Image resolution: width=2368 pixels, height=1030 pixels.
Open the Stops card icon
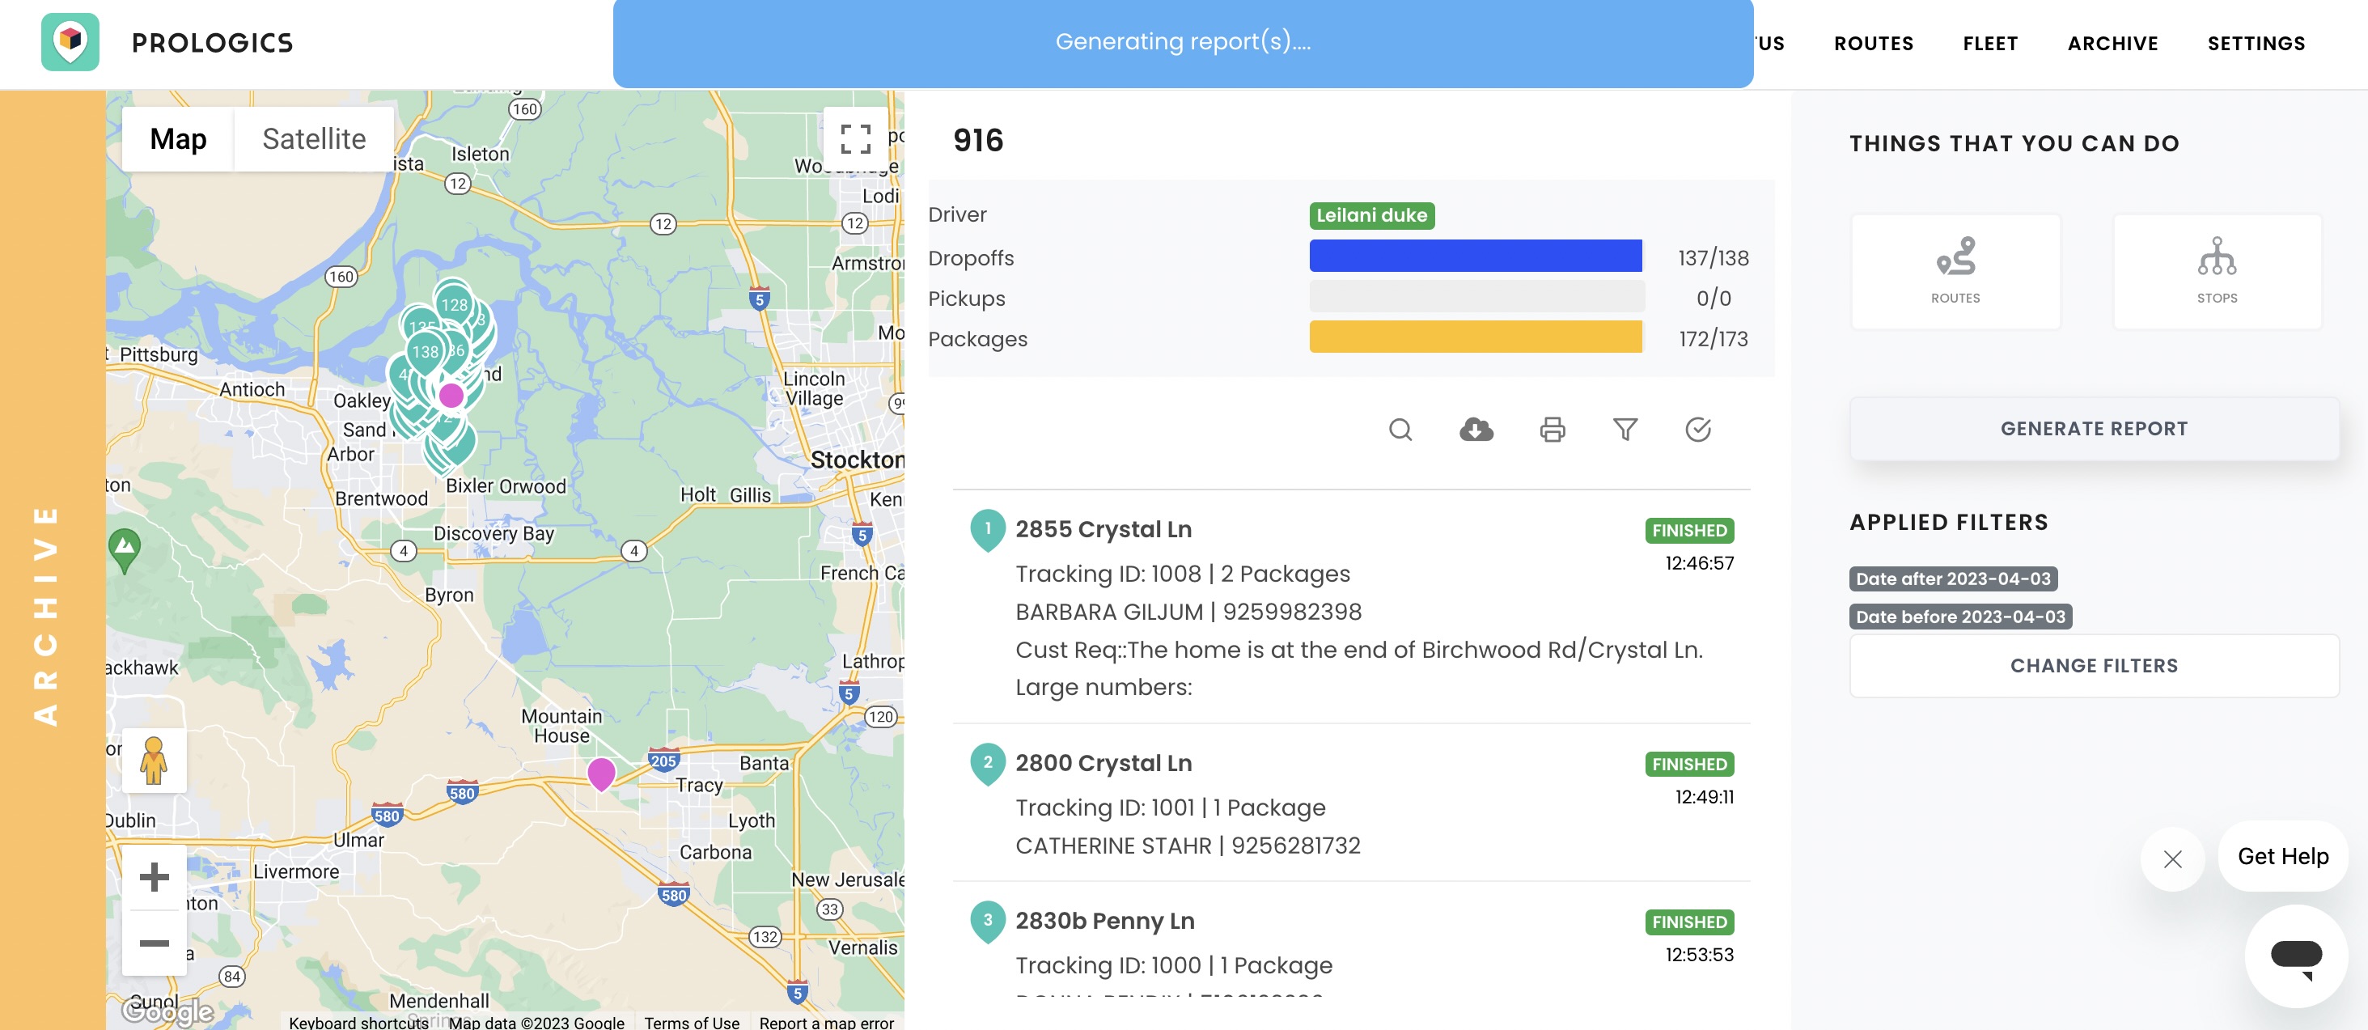click(x=2217, y=271)
